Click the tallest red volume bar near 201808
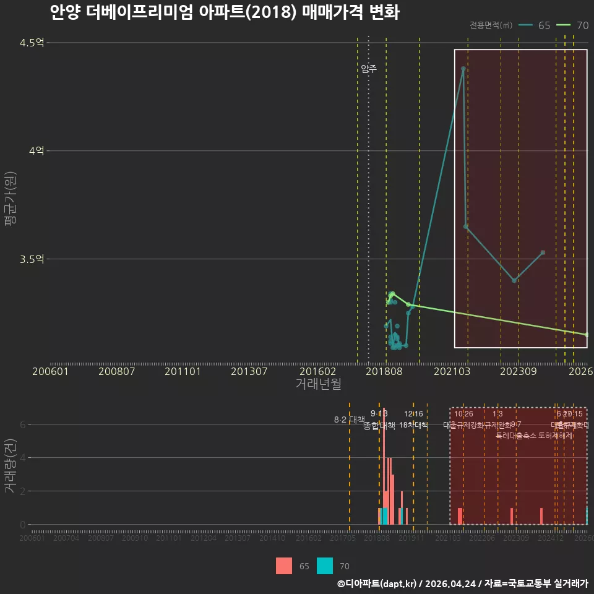 tap(384, 466)
